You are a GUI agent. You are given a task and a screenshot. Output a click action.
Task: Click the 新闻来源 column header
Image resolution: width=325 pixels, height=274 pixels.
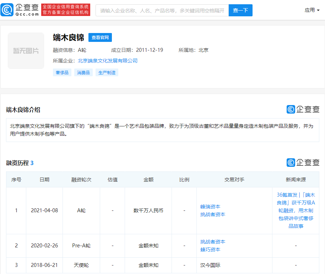pyautogui.click(x=296, y=180)
